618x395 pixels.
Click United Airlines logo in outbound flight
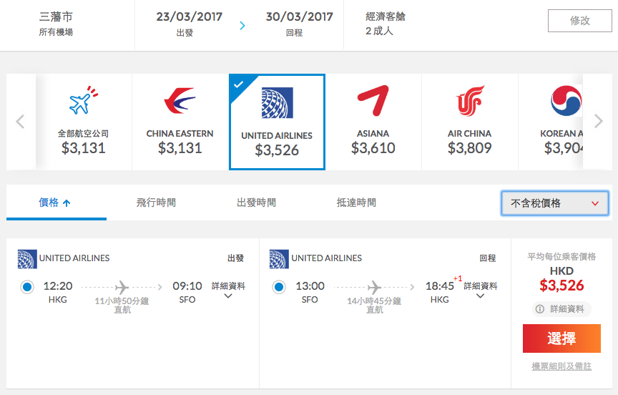click(27, 259)
